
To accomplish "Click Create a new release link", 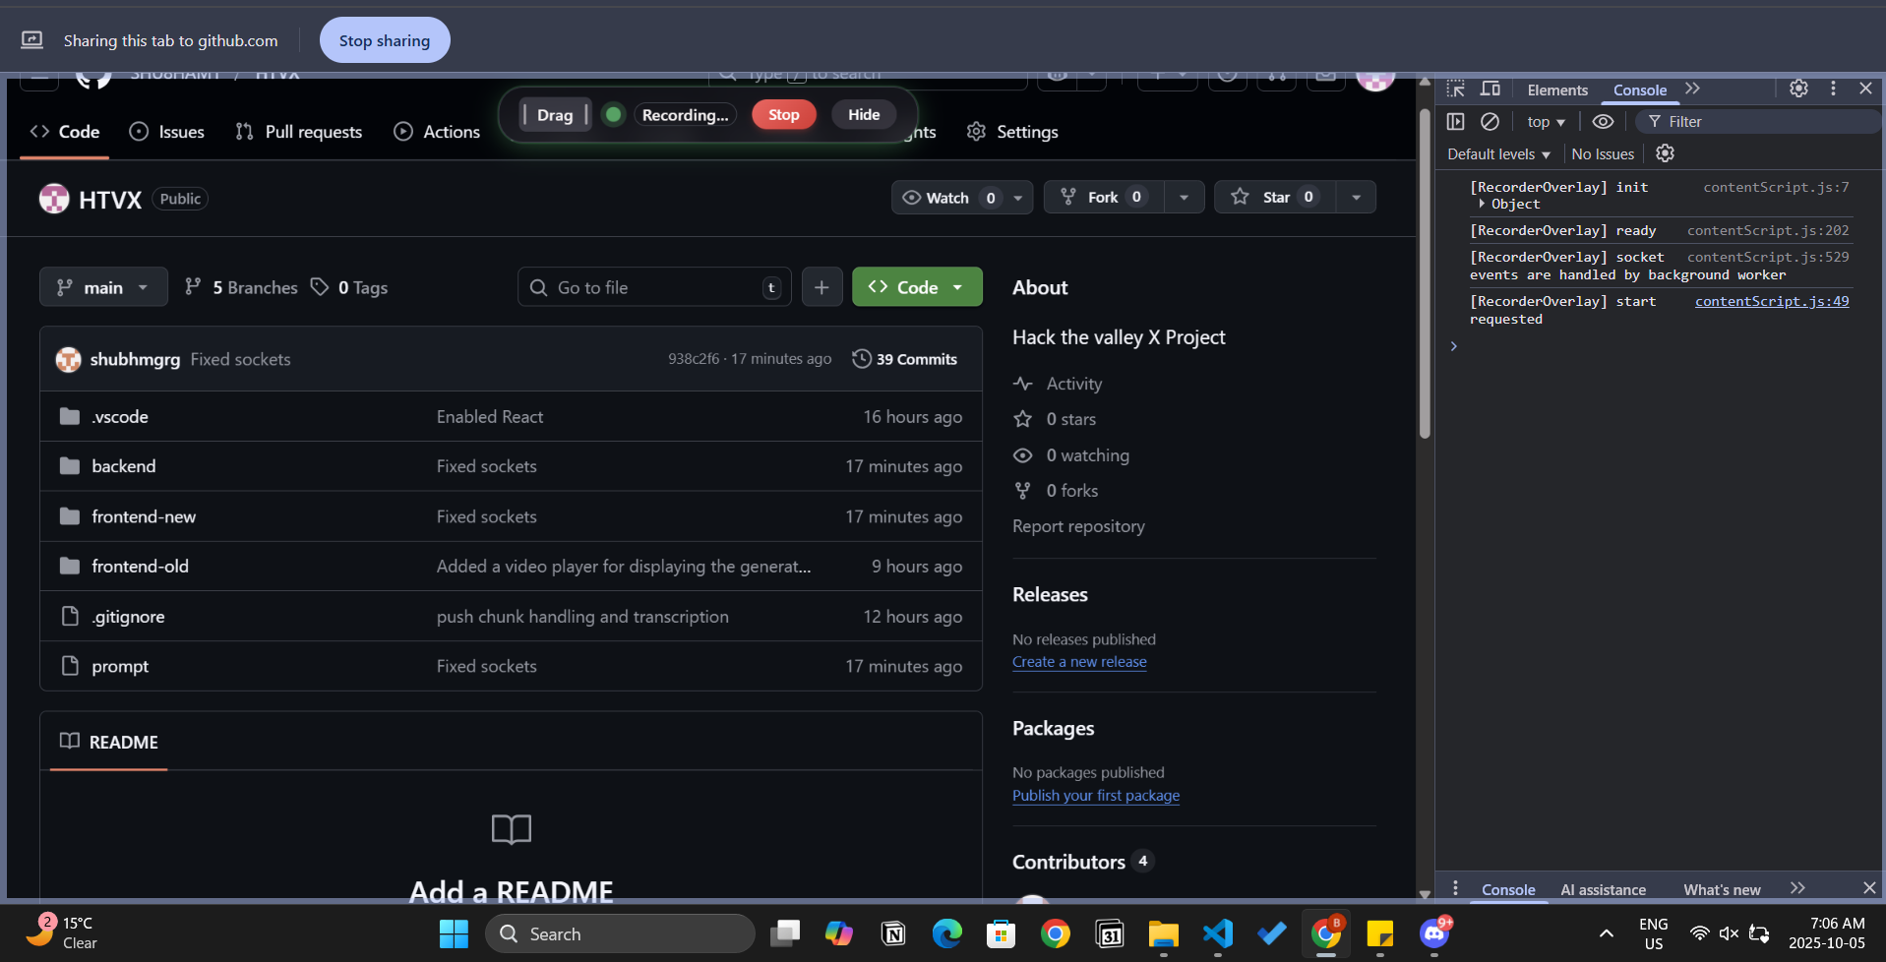I will (1079, 662).
